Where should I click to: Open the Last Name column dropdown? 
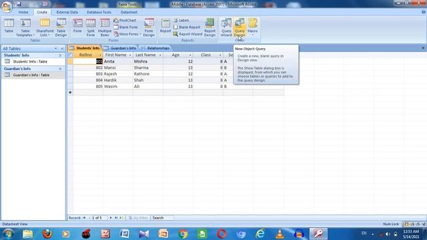(x=160, y=55)
